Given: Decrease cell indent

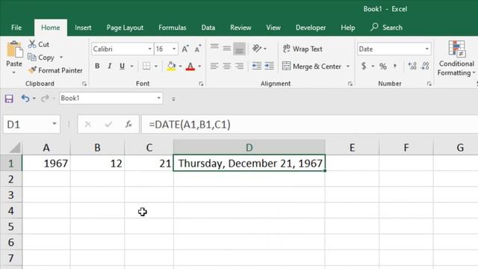Looking at the screenshot, I should (x=257, y=66).
